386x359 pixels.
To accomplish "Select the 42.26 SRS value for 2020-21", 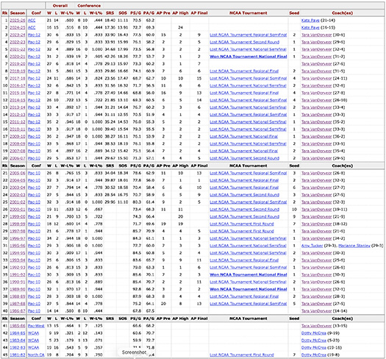I will (110, 57).
